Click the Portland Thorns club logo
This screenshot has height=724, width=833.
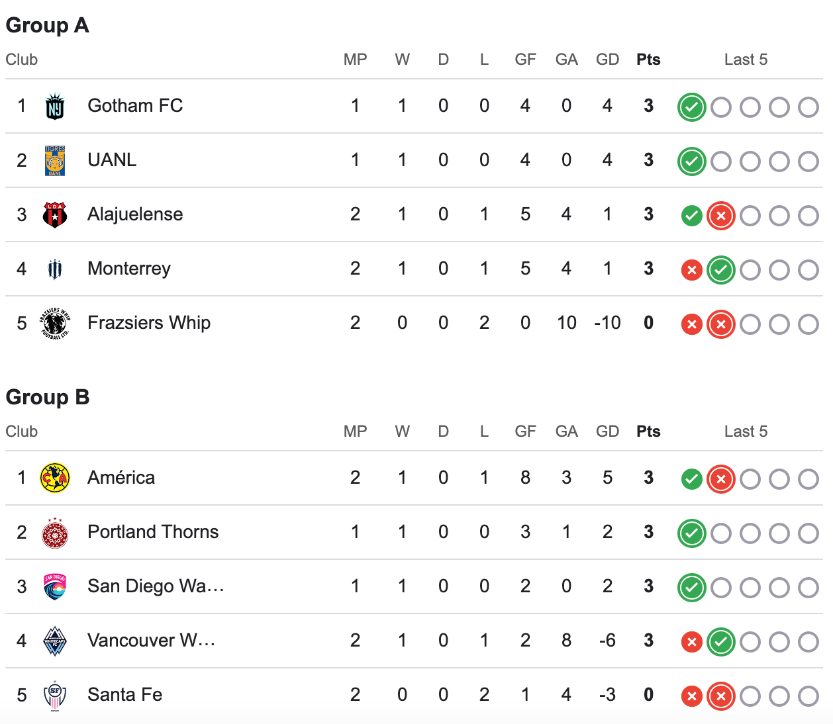pos(55,532)
